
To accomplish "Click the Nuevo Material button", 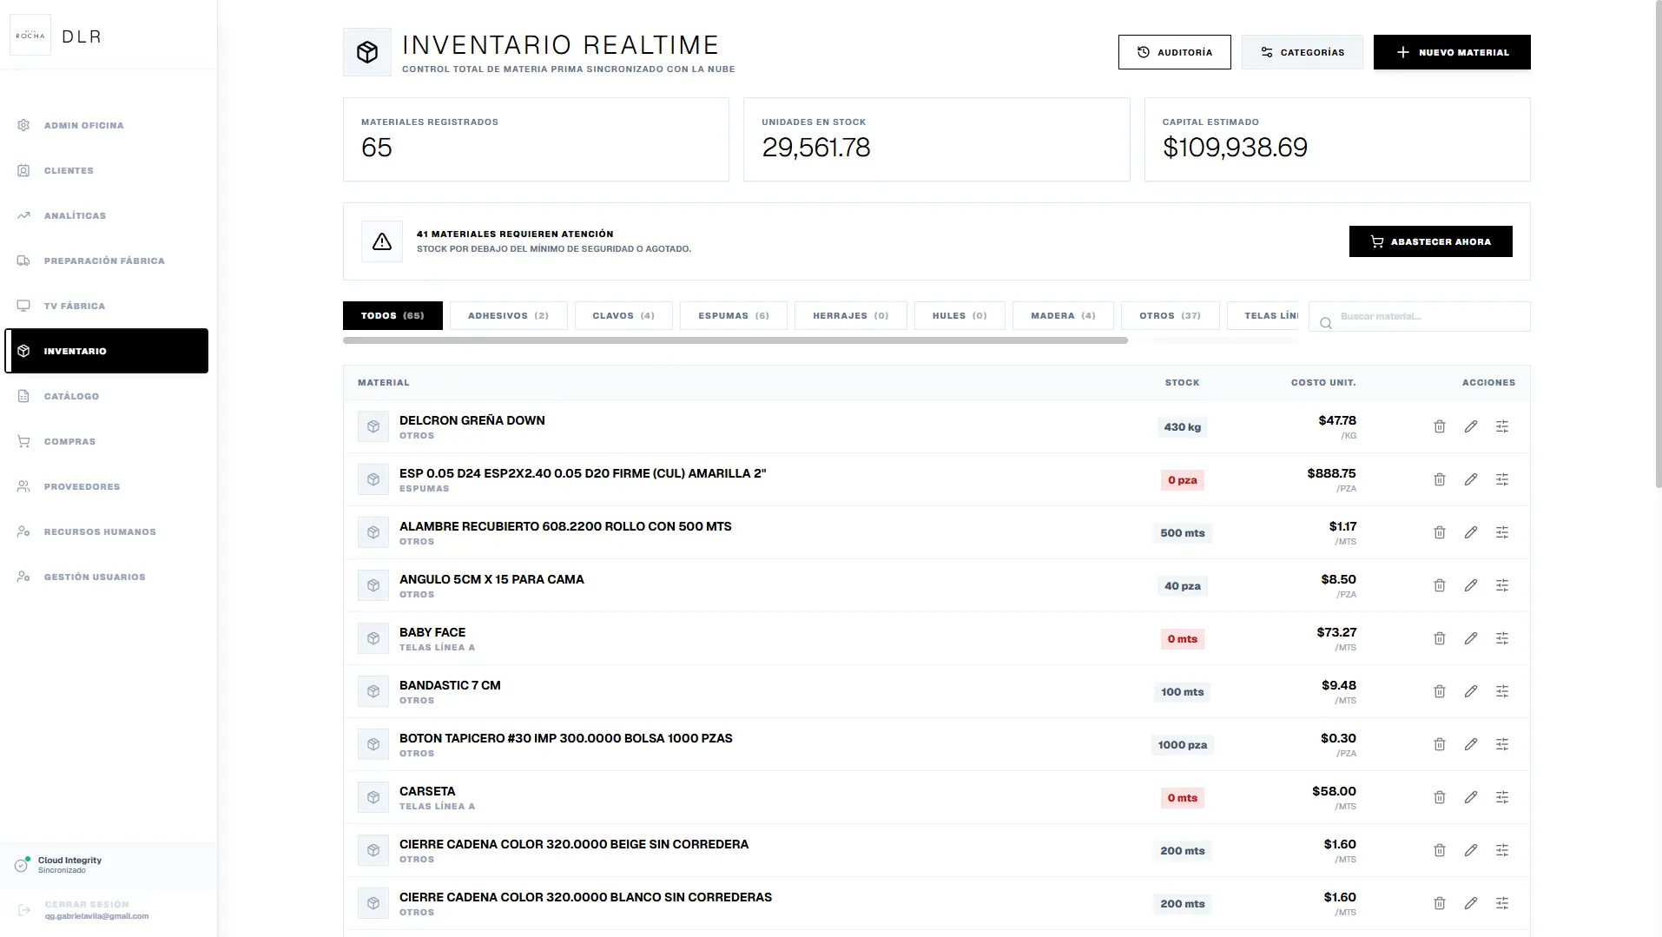I will (1451, 52).
